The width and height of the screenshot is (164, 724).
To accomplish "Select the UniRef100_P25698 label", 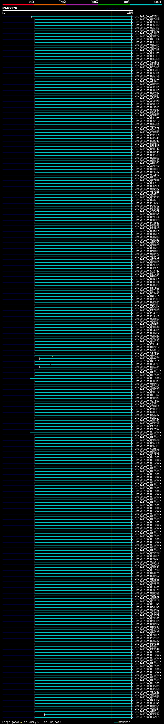I will (x=147, y=225).
